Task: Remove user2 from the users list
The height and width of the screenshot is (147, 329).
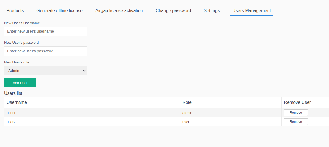Action: [296, 122]
